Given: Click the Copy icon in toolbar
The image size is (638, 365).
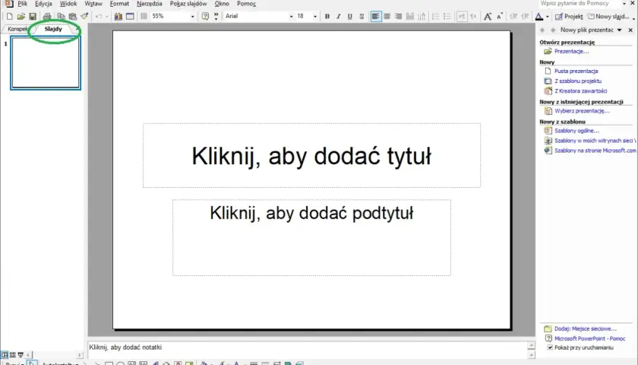Looking at the screenshot, I should pyautogui.click(x=61, y=17).
